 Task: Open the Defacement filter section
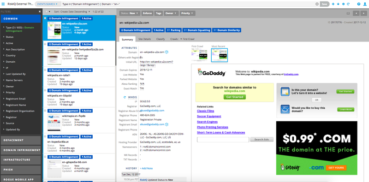(x=20, y=140)
